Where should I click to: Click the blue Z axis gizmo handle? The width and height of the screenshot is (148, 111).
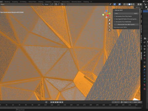click(x=106, y=11)
